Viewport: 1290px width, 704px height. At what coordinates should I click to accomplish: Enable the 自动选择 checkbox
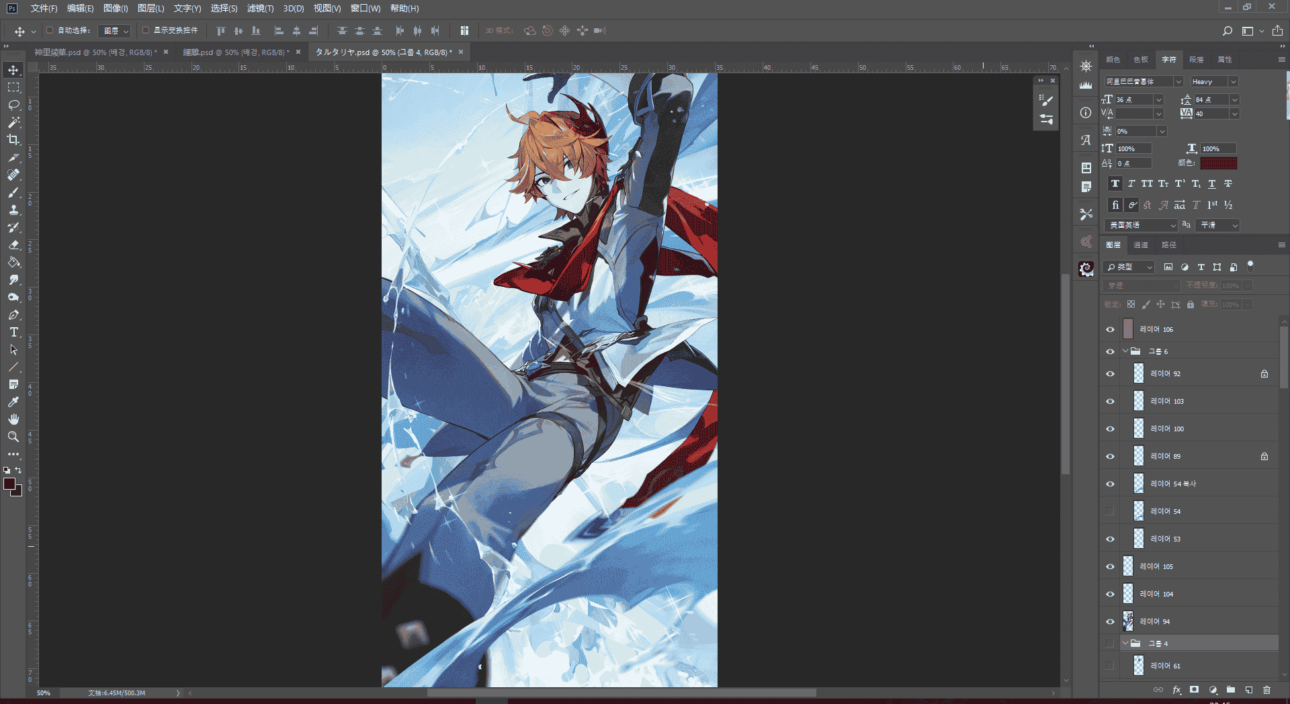pos(50,30)
